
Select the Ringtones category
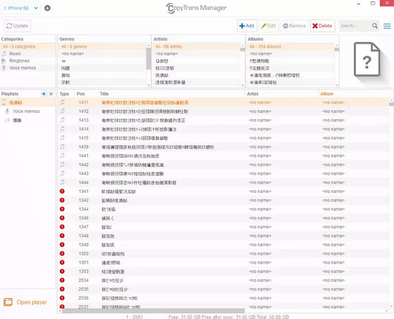point(28,61)
